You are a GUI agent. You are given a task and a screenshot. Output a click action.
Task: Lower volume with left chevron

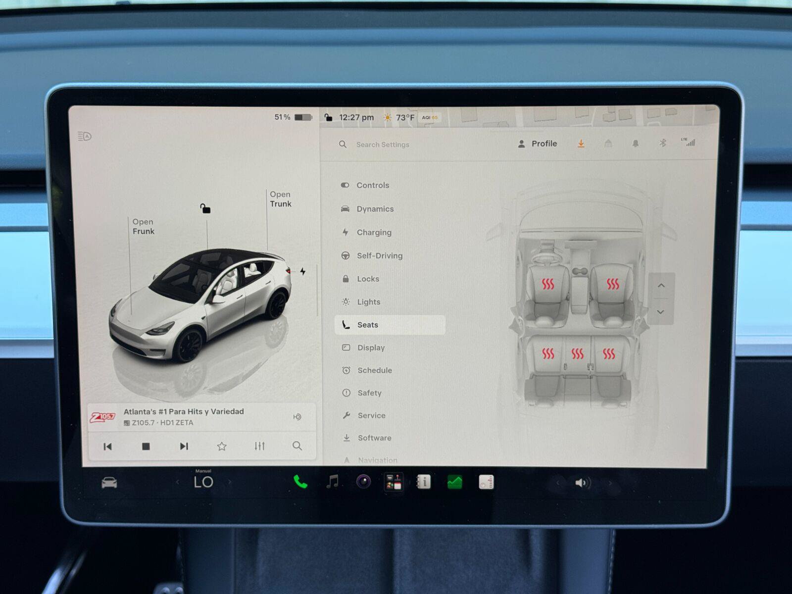pyautogui.click(x=557, y=483)
